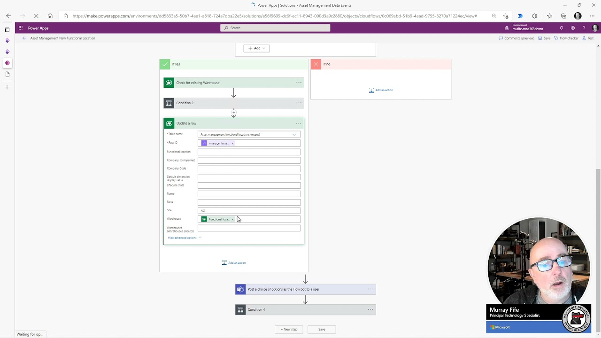The height and width of the screenshot is (338, 601).
Task: Save the flow from the top command bar
Action: [544, 38]
